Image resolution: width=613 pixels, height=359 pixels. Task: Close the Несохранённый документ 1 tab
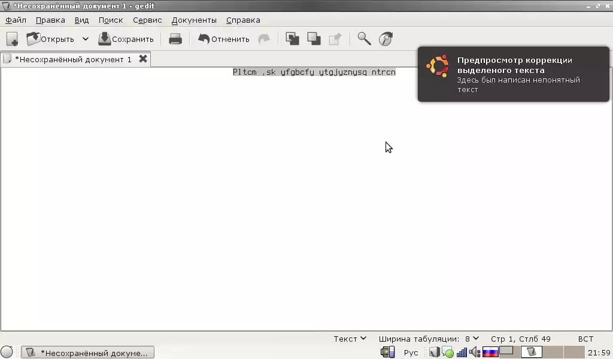[x=143, y=59]
